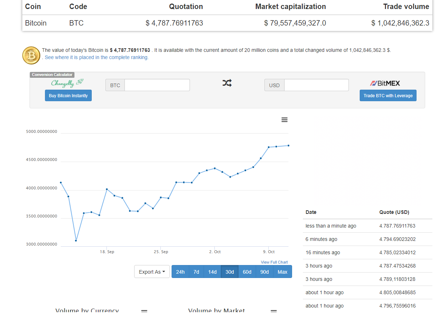Screen dimensions: 441x314
Task: Click the Changelly logo
Action: (67, 83)
